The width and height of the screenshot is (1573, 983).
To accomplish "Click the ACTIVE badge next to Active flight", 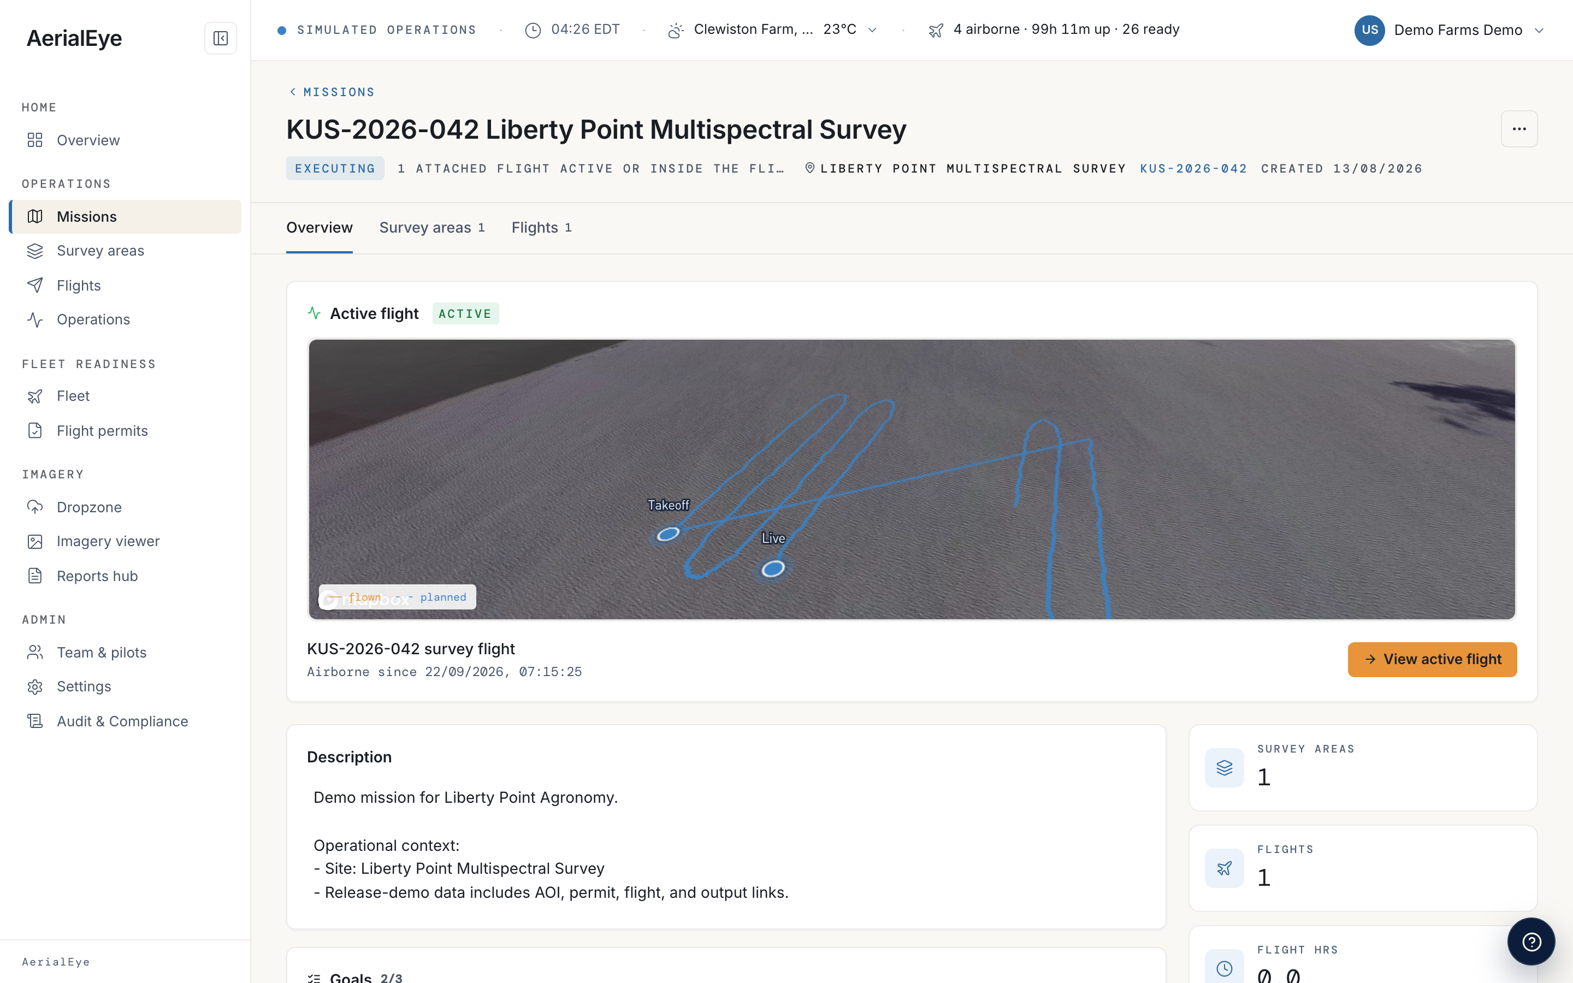I will coord(465,313).
